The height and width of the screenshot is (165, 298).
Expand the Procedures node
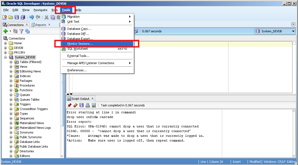click(11, 85)
